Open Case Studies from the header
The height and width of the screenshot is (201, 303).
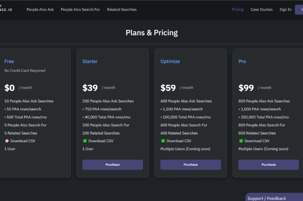point(261,9)
